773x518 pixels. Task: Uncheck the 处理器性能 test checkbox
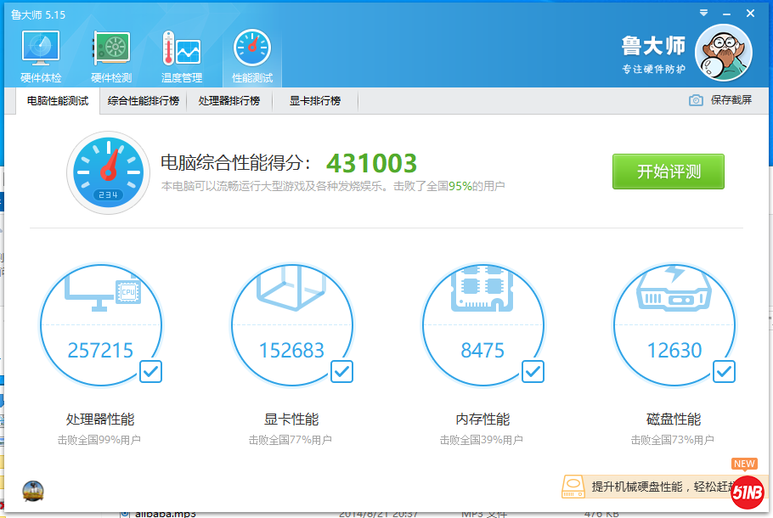point(150,371)
